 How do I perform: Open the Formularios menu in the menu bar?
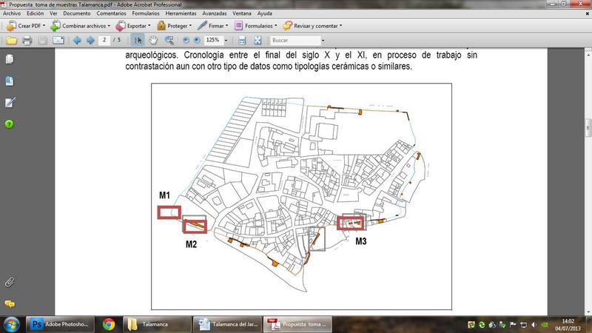coord(146,13)
